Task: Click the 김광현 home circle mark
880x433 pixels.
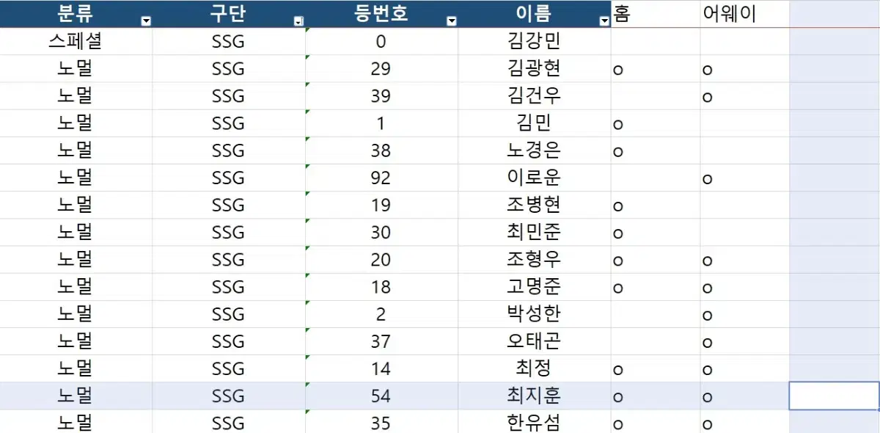Action: (618, 70)
